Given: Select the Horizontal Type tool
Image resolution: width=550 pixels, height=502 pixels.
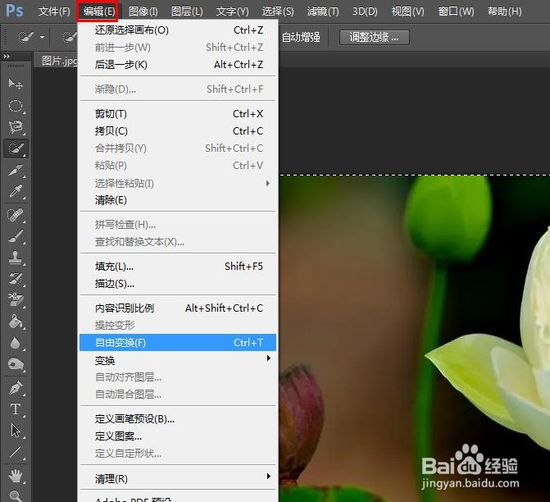Looking at the screenshot, I should [x=15, y=409].
